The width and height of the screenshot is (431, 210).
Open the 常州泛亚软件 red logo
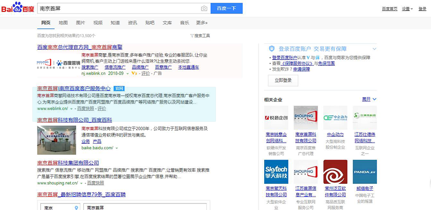335,172
